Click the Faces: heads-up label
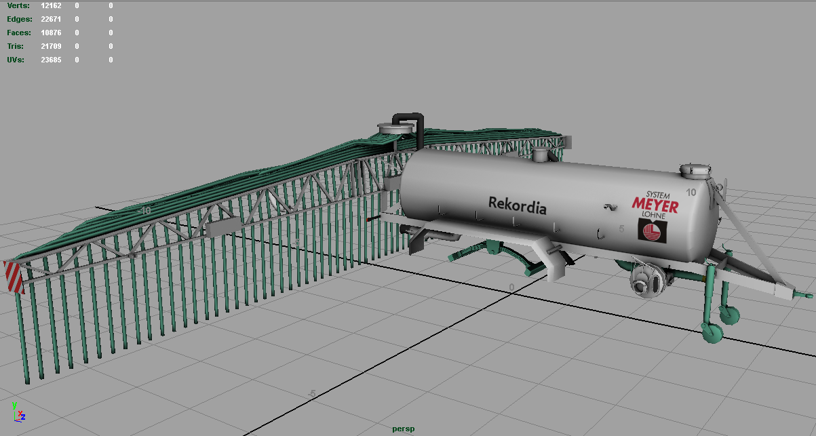 pos(19,33)
